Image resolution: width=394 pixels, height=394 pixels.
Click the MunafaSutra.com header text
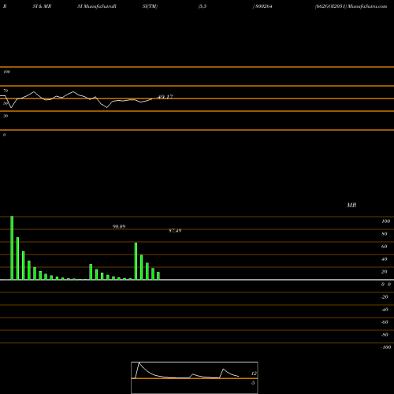pyautogui.click(x=367, y=6)
